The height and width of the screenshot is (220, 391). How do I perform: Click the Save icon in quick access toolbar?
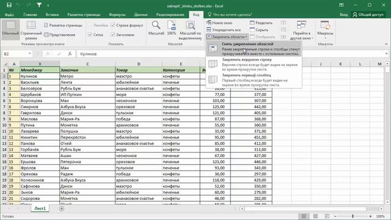(x=9, y=5)
